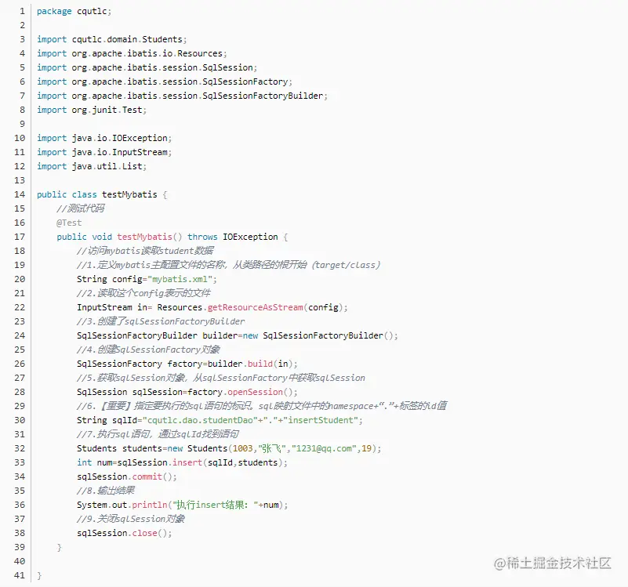Click the testMybatis() method signature line
The width and height of the screenshot is (628, 587).
(172, 237)
